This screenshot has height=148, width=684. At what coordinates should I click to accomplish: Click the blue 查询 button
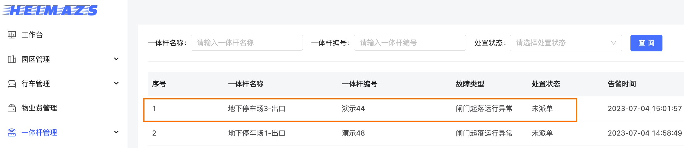646,43
